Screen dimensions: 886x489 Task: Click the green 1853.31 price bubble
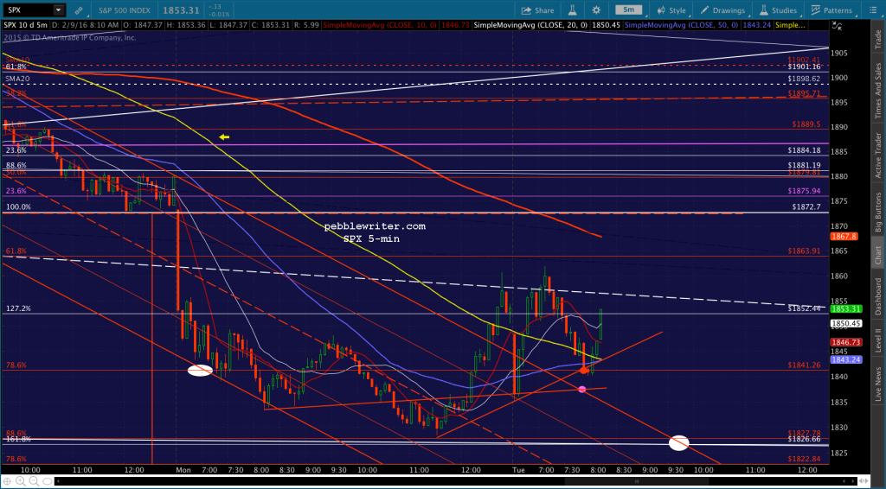point(845,308)
